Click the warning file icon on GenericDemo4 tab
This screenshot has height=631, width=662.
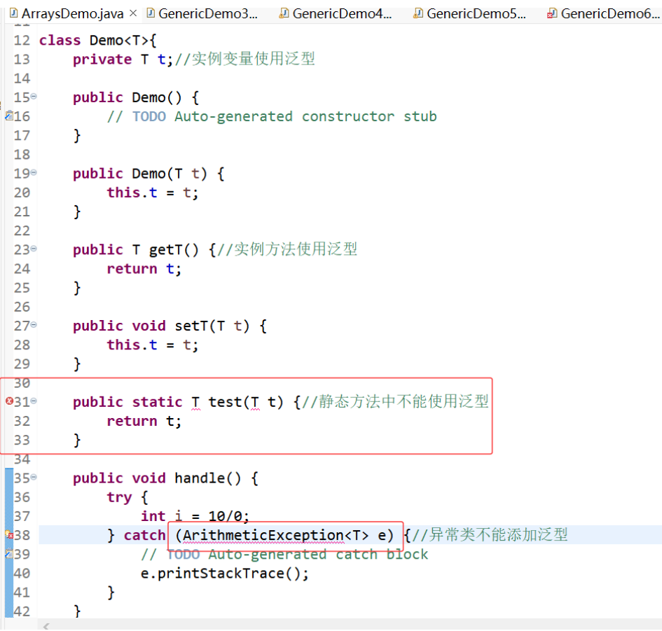pos(284,13)
